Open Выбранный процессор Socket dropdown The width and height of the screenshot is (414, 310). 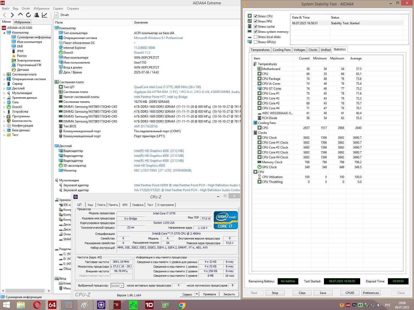117,285
